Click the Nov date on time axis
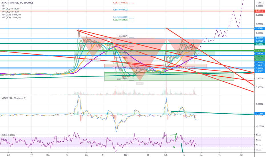266x157 pixels. pyautogui.click(x=48, y=155)
